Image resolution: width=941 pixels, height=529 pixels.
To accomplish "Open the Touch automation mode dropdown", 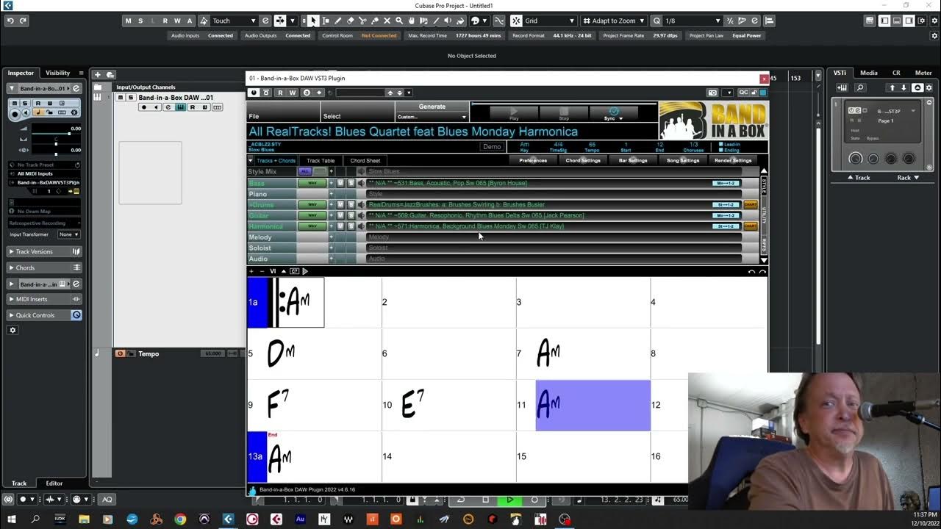I will (x=234, y=21).
